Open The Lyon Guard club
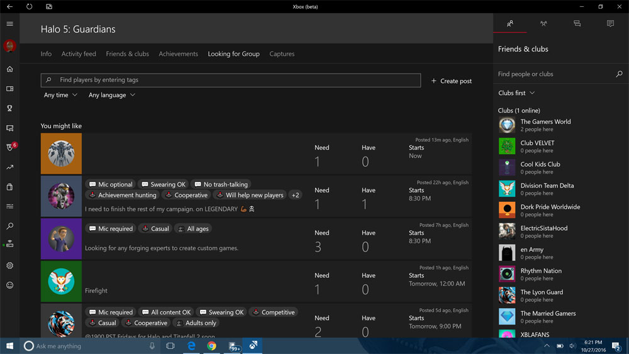 (x=561, y=296)
